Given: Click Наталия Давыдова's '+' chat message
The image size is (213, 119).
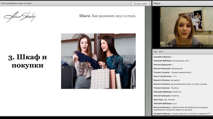Looking at the screenshot, I should point(163,65).
